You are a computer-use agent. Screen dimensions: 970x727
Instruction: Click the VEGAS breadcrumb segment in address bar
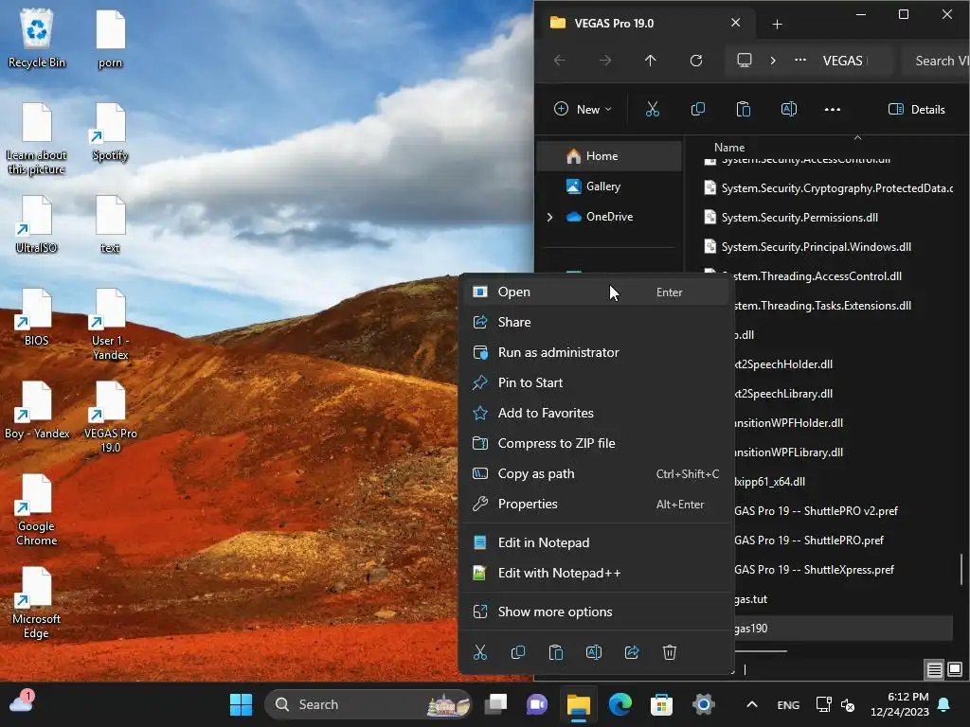[844, 61]
